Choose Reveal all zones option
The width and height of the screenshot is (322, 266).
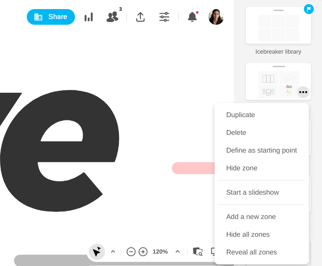pyautogui.click(x=252, y=252)
